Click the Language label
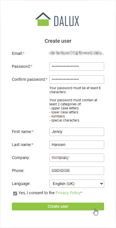 click(x=21, y=184)
